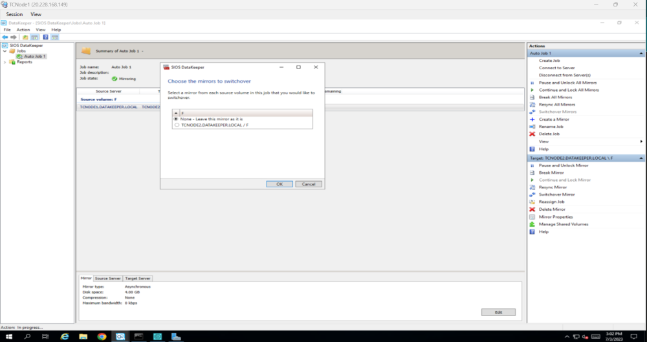Click the blue Help toolbar icon

click(x=45, y=37)
